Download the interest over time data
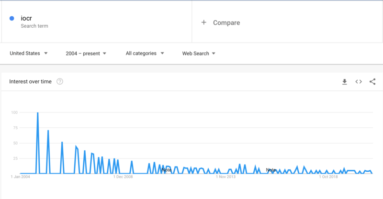 [x=344, y=82]
